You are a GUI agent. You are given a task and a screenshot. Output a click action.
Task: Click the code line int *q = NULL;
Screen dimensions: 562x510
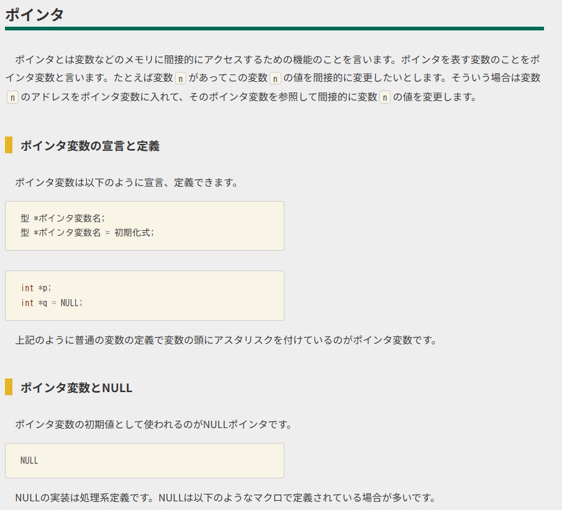52,303
